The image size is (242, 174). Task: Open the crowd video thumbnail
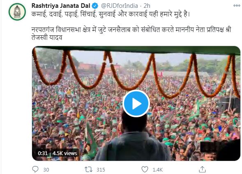tap(136, 103)
